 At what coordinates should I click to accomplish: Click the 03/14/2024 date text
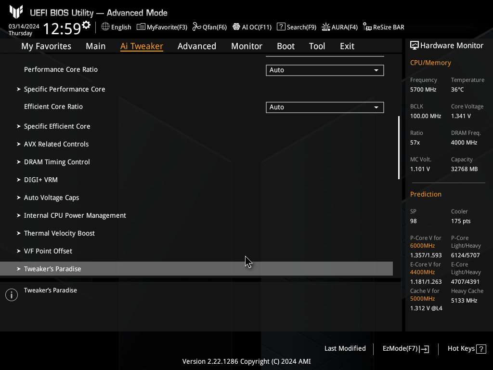pyautogui.click(x=24, y=26)
